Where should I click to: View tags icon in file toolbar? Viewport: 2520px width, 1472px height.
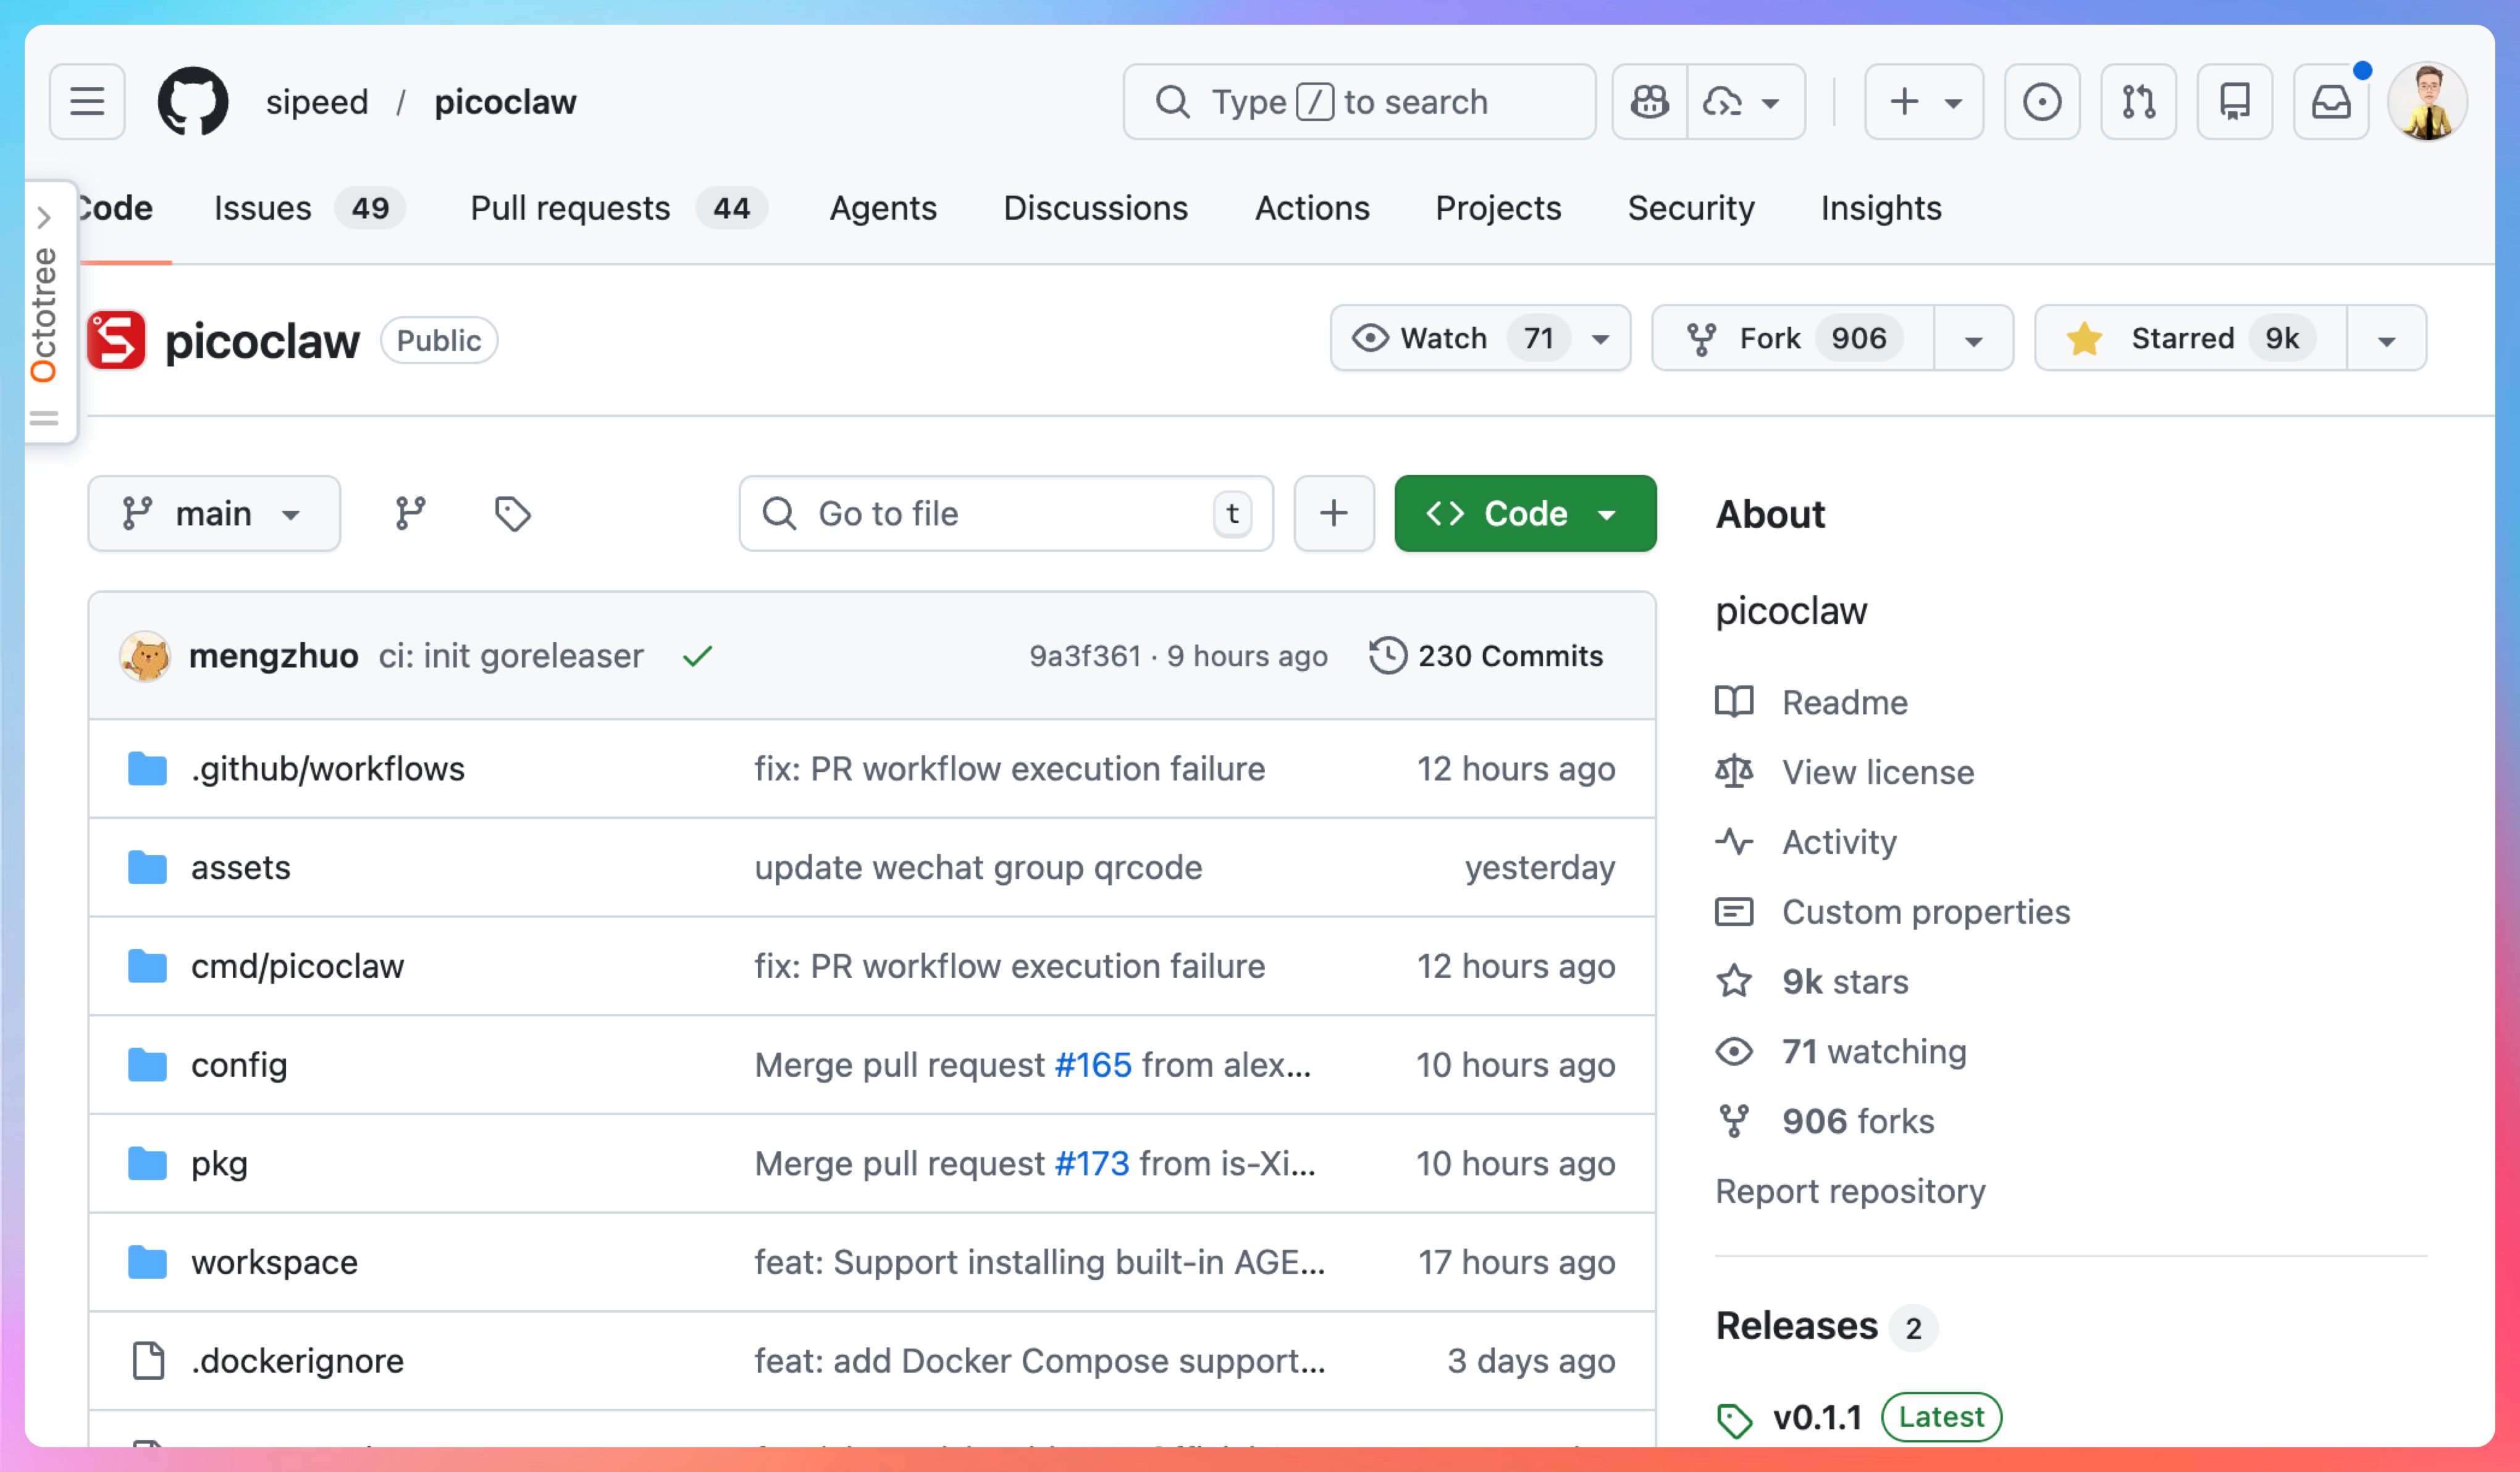tap(512, 513)
